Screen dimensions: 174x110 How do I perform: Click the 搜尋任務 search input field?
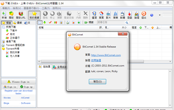[x=111, y=22]
